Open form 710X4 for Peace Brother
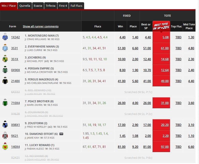The height and width of the screenshot is (164, 199). pyautogui.click(x=15, y=103)
